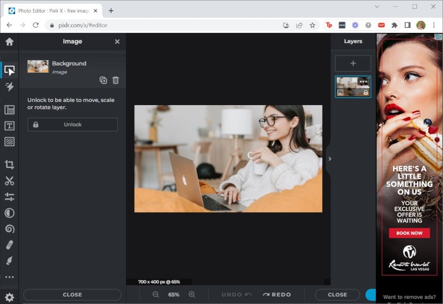Click the Unlock button
The image size is (443, 304).
[x=73, y=124]
